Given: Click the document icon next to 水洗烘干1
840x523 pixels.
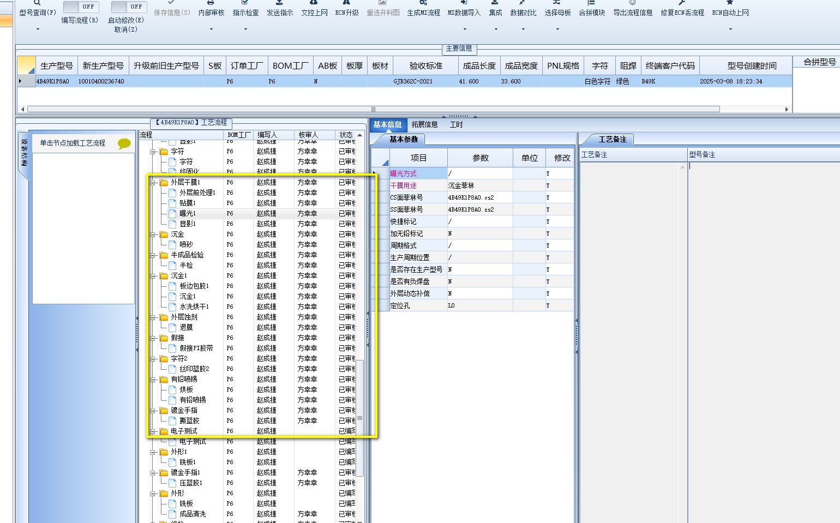Looking at the screenshot, I should tap(172, 306).
